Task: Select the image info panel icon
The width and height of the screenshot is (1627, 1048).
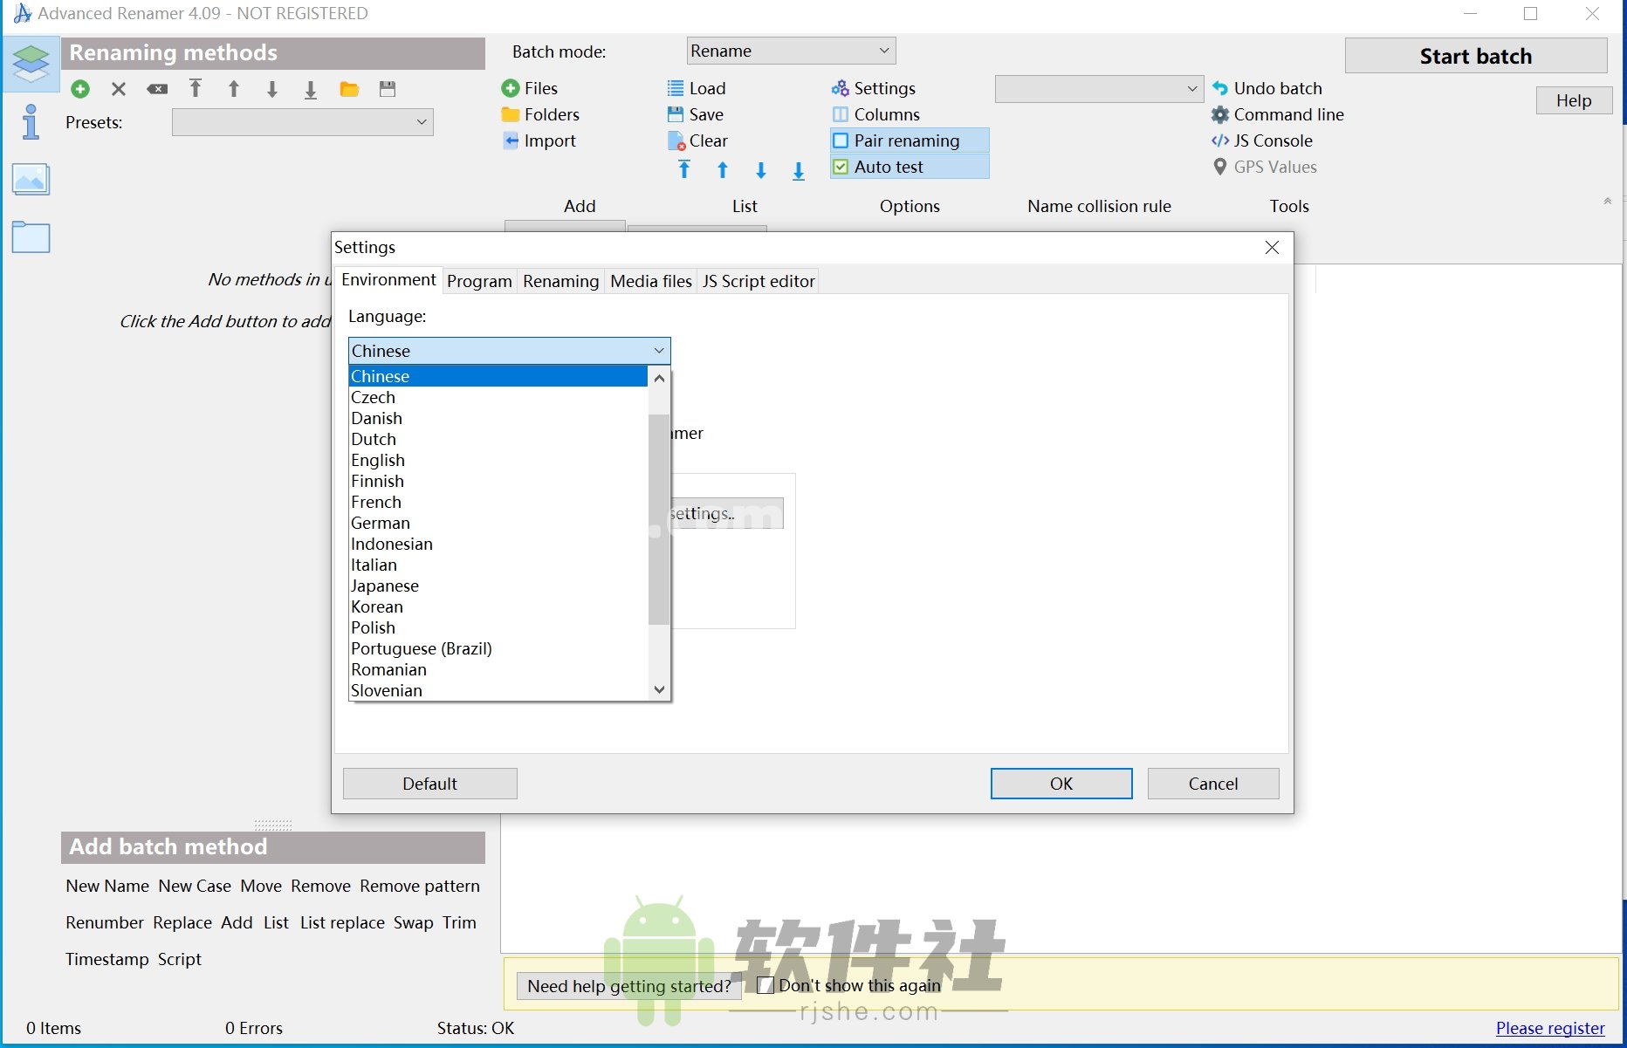Action: point(31,179)
